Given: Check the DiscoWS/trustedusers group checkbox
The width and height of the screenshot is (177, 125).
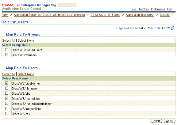Looking at the screenshot, I should coord(7,50).
